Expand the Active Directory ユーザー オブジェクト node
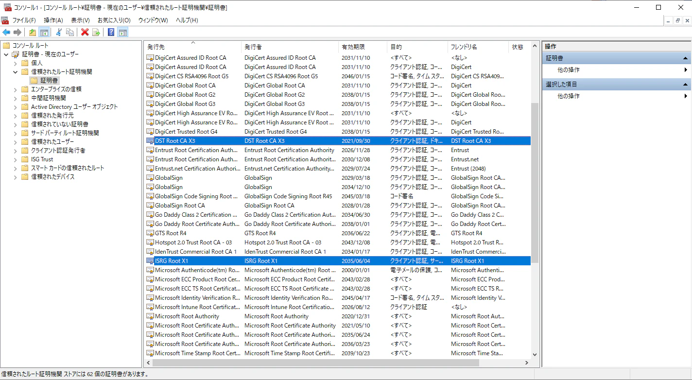The height and width of the screenshot is (380, 692). pos(15,106)
